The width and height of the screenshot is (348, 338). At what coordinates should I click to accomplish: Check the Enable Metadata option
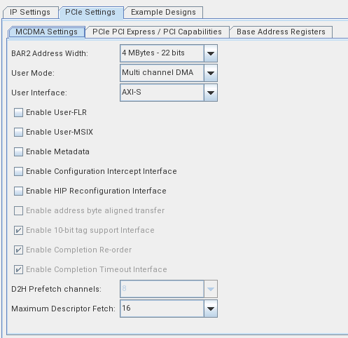tap(18, 151)
